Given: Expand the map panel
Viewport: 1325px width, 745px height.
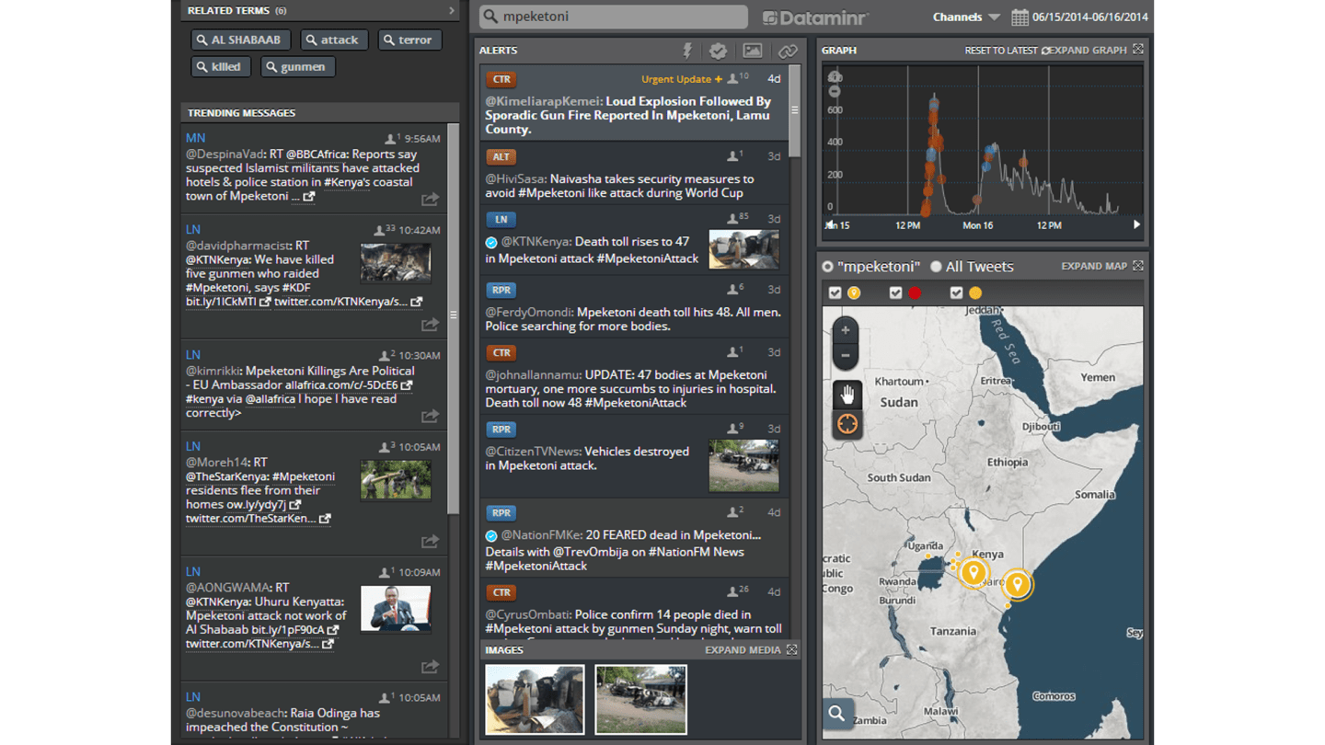Looking at the screenshot, I should click(x=1101, y=266).
